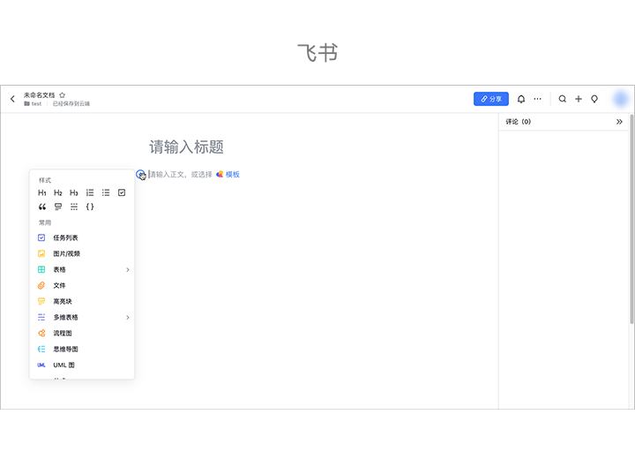This screenshot has width=635, height=452.
Task: Click the 请输入标题 title field
Action: [186, 147]
